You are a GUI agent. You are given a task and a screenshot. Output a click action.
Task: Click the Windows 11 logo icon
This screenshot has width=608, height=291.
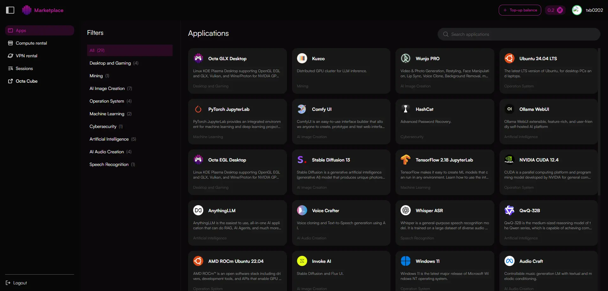pyautogui.click(x=406, y=261)
